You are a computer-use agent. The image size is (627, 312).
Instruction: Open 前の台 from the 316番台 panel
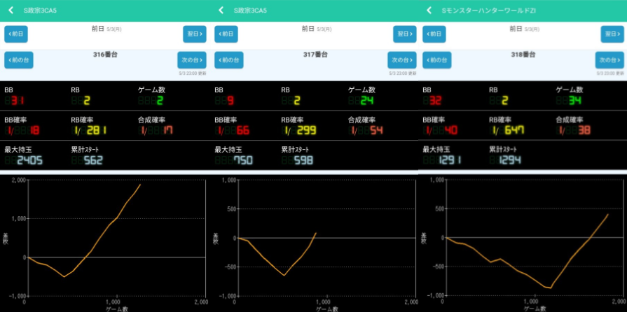[18, 59]
